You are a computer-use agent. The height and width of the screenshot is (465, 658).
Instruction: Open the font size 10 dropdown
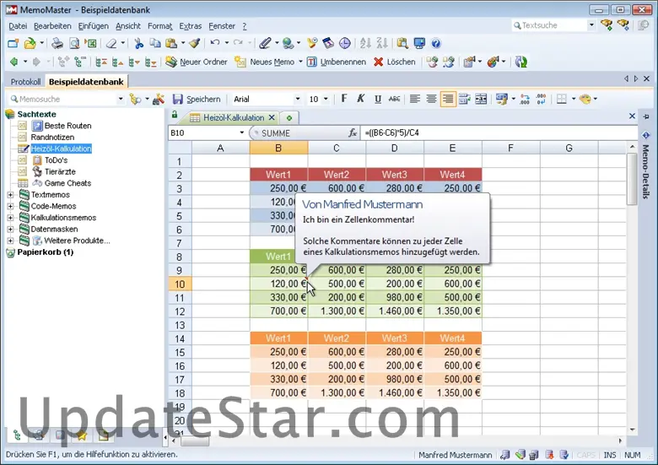click(x=326, y=99)
